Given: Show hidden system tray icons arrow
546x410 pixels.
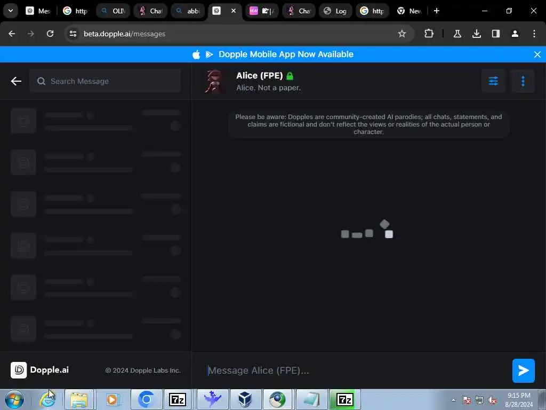Looking at the screenshot, I should coord(453,400).
